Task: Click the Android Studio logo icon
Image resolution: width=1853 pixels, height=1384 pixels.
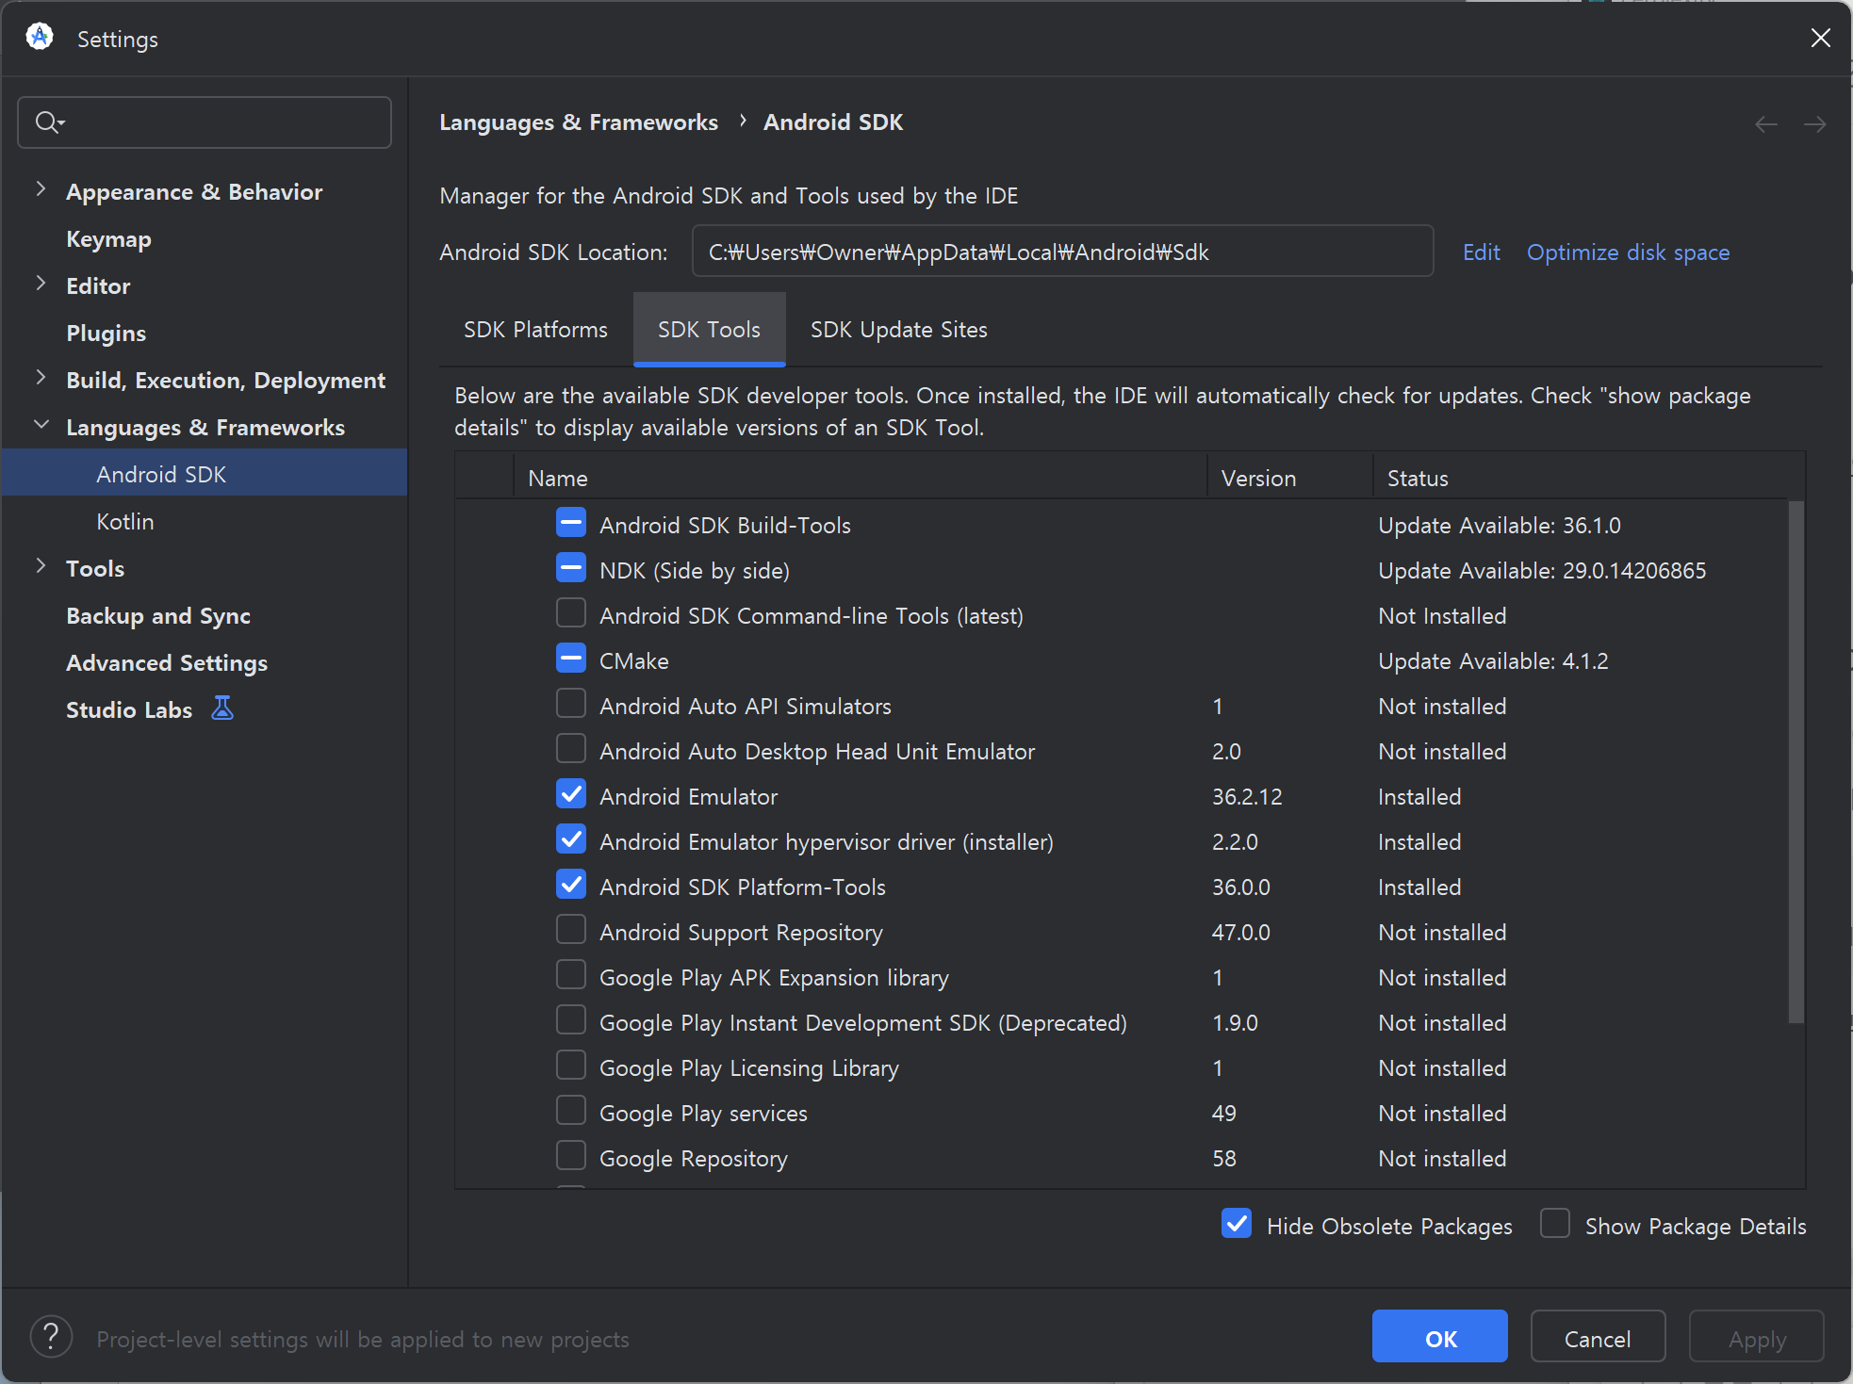Action: [40, 38]
